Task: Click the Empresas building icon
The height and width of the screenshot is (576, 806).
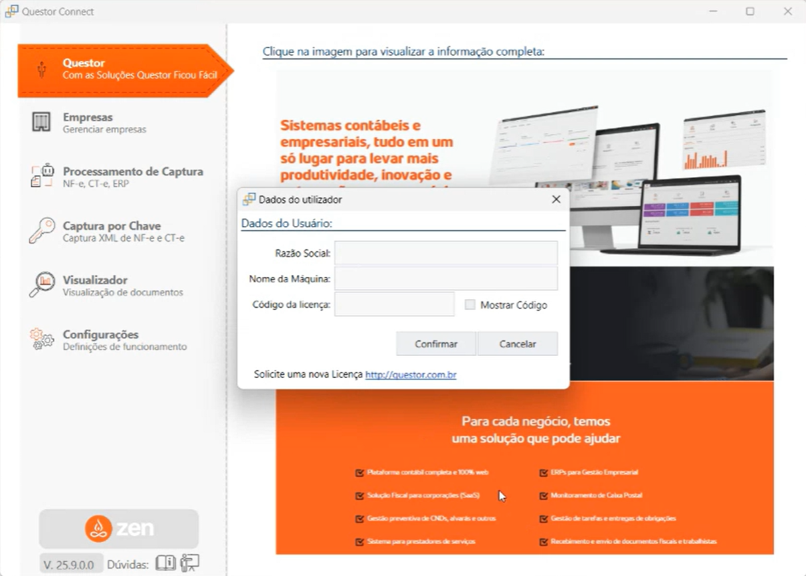Action: pyautogui.click(x=41, y=122)
